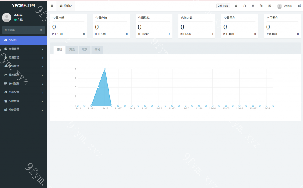Click the 报表管理 line chart icon
Image resolution: width=303 pixels, height=188 pixels.
pos(6,75)
